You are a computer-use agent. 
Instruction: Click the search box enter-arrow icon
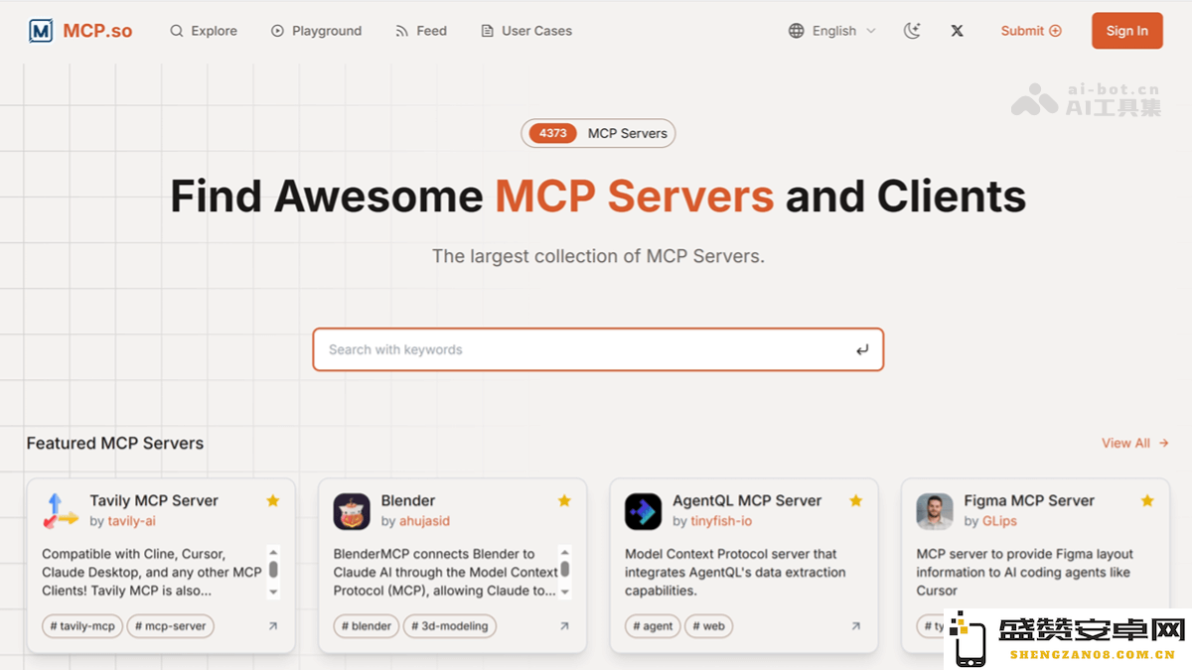[x=861, y=349]
